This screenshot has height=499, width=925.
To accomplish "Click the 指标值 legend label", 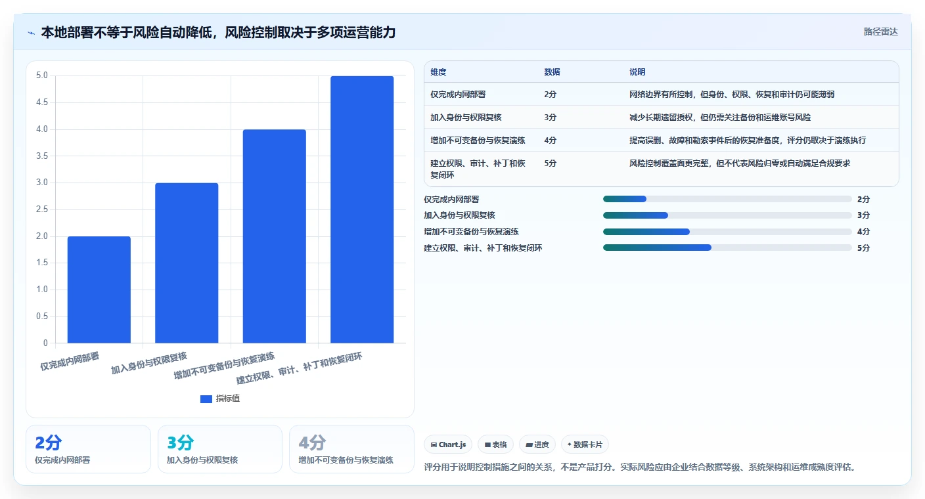I will (x=228, y=399).
